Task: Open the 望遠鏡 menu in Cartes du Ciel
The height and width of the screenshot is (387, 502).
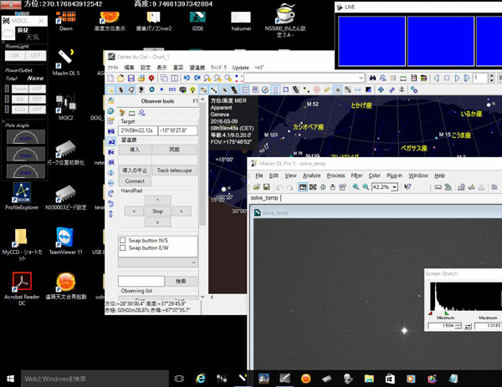Action: [x=197, y=68]
